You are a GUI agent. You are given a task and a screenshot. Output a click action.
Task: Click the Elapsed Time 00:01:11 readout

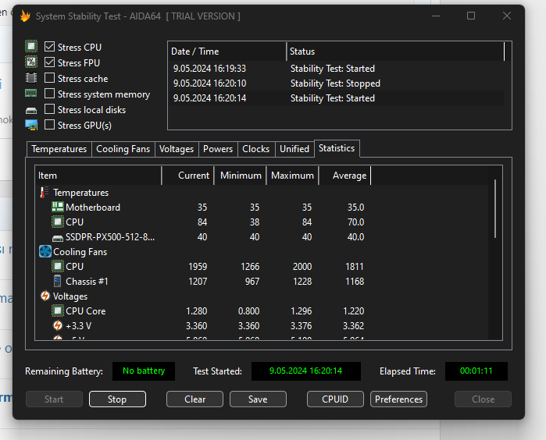(x=476, y=371)
